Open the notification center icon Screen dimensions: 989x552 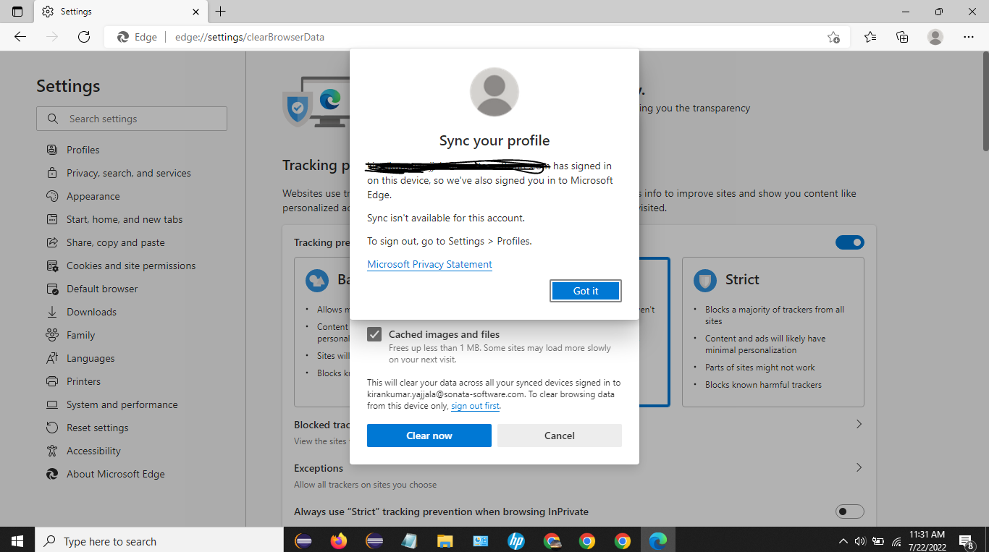click(966, 540)
